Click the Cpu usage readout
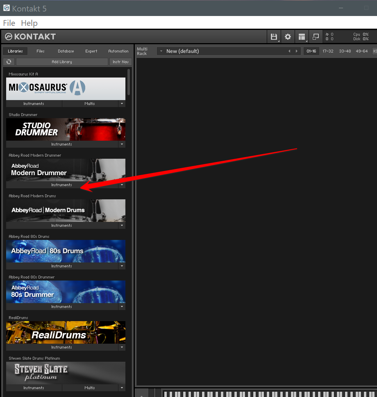The height and width of the screenshot is (397, 377). point(361,34)
